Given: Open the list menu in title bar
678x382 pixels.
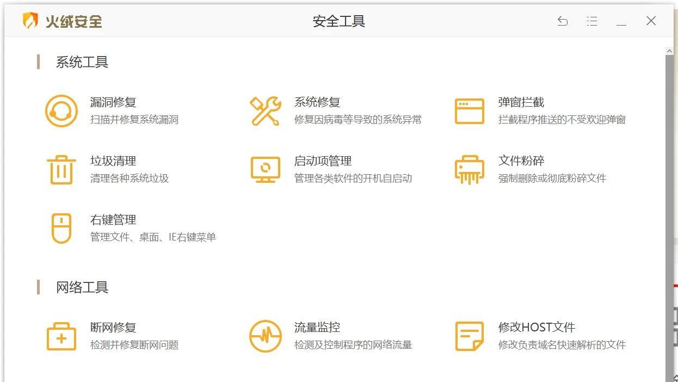Looking at the screenshot, I should pos(592,21).
